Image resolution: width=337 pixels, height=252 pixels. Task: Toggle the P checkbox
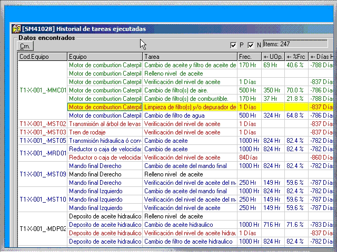(x=233, y=45)
